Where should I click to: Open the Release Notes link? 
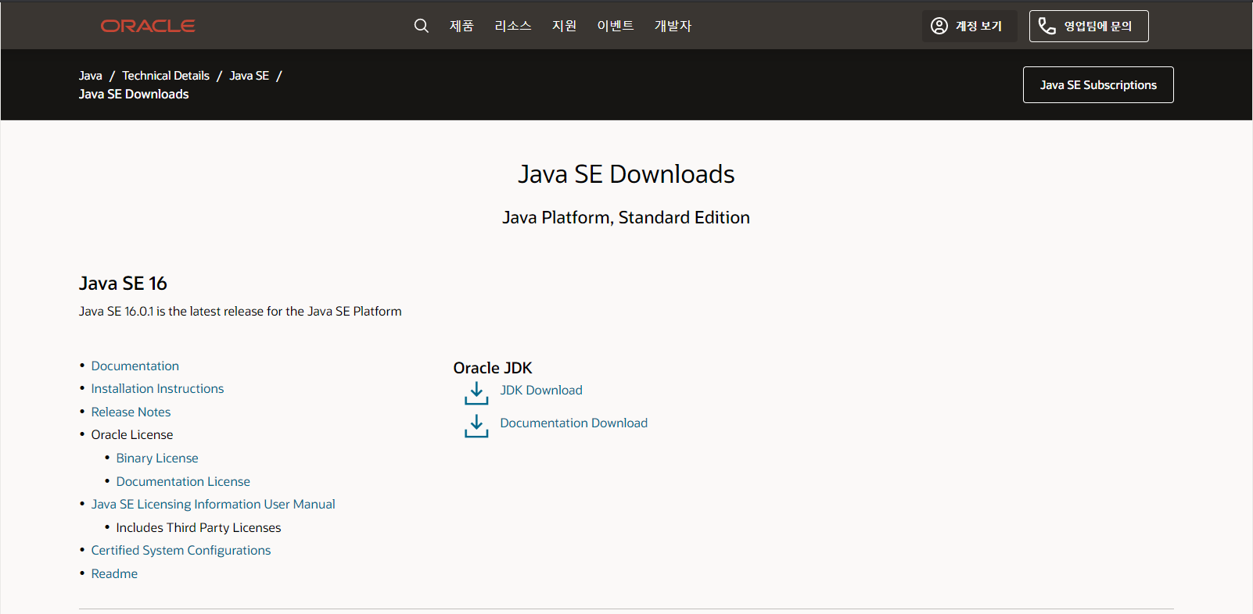pos(131,412)
